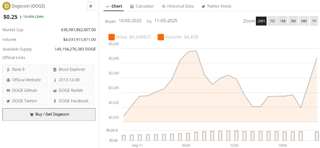Select 7D zoom range
320x148 pixels.
coord(272,21)
